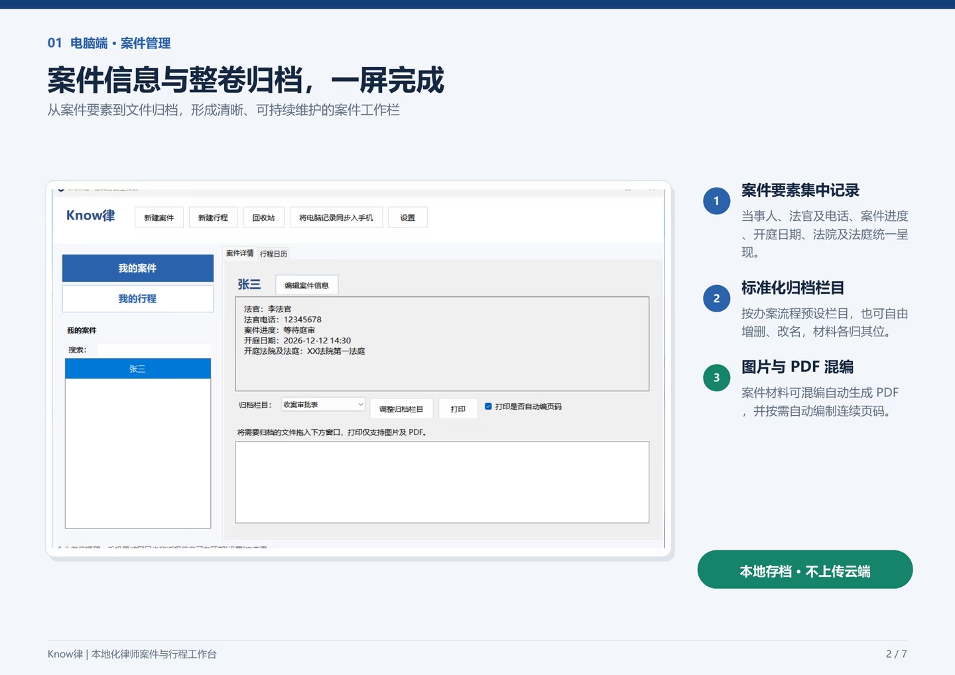The height and width of the screenshot is (675, 955).
Task: Click the file drop area below the archive hint
Action: tap(442, 482)
